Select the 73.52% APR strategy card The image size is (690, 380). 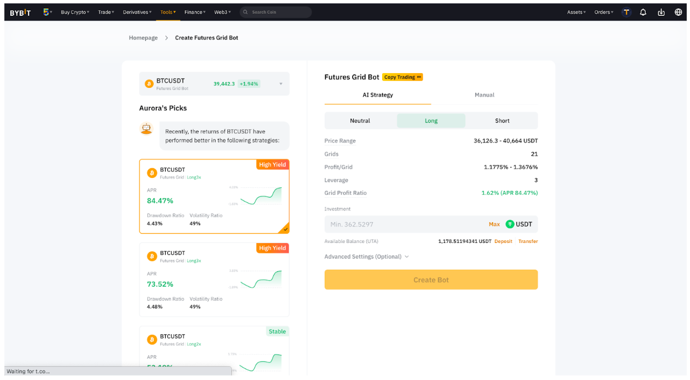pos(214,280)
